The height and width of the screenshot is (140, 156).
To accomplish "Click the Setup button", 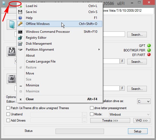I will tap(138, 131).
